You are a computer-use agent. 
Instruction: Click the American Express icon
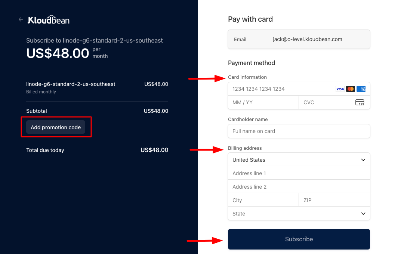click(361, 89)
